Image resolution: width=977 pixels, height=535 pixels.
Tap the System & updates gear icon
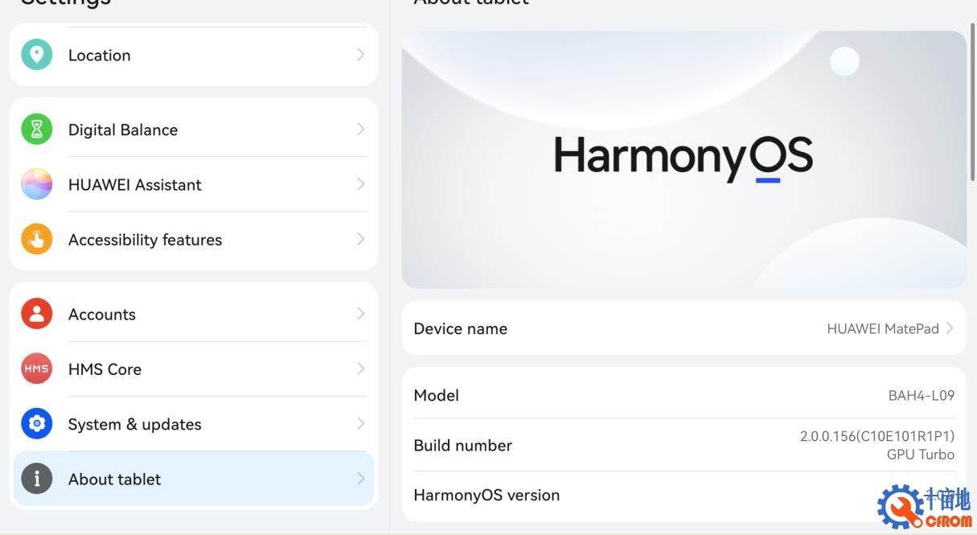(x=36, y=424)
